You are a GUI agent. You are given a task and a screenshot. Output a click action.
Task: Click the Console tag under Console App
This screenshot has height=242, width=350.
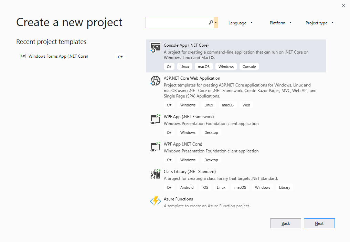click(249, 67)
